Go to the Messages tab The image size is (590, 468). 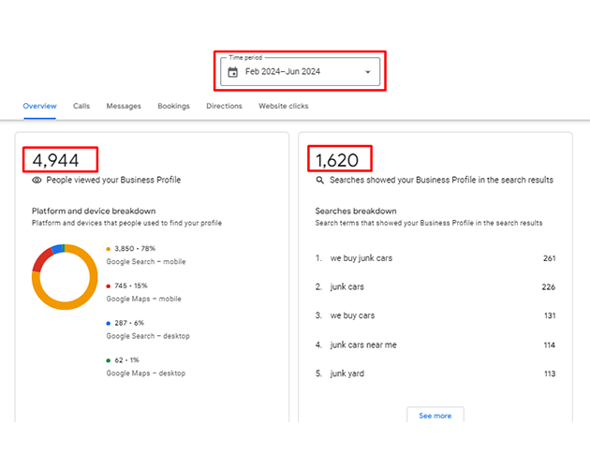[x=124, y=106]
